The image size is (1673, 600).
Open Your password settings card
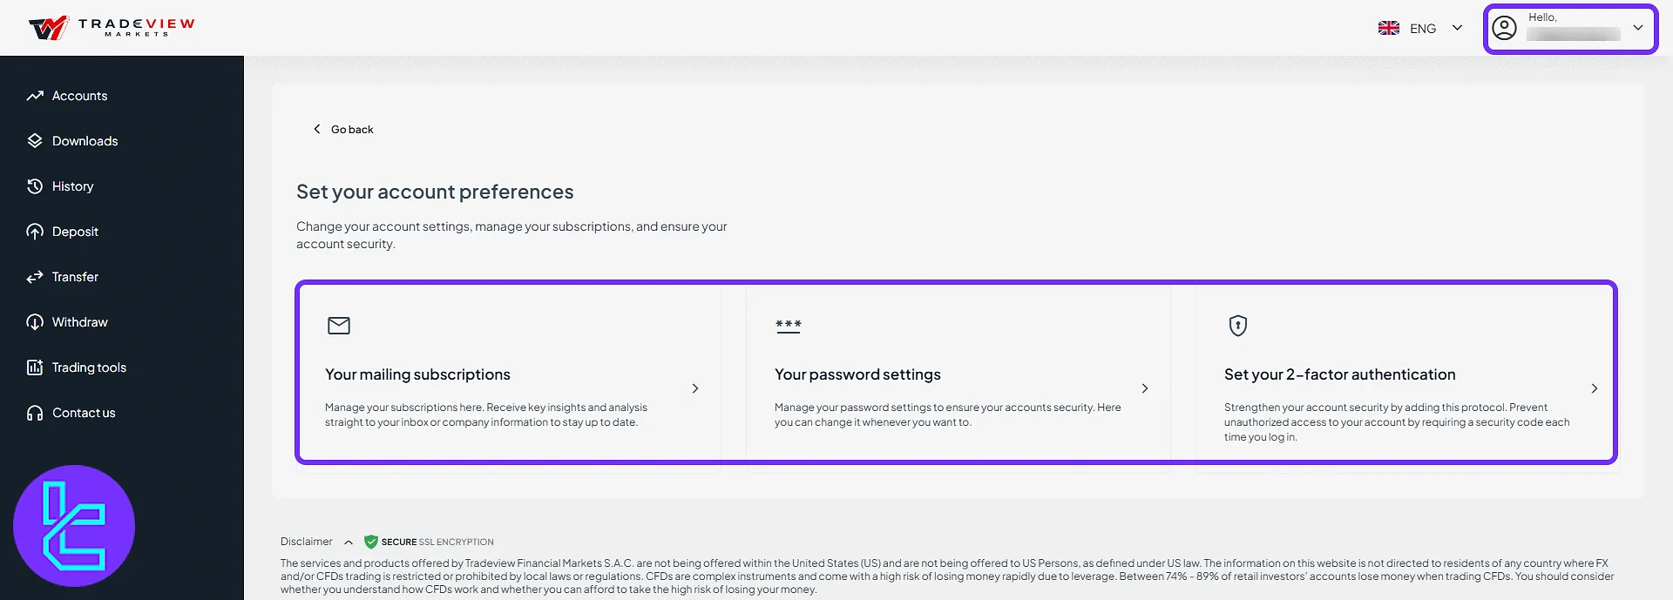(958, 374)
